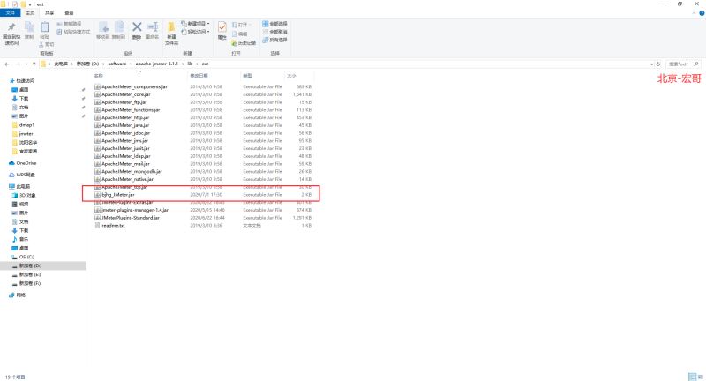Sort by the Name column header
This screenshot has height=381, width=706.
[x=99, y=76]
